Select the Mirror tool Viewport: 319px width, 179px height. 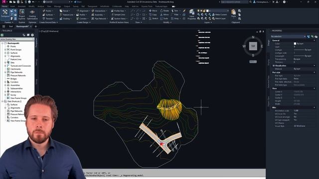coord(164,14)
